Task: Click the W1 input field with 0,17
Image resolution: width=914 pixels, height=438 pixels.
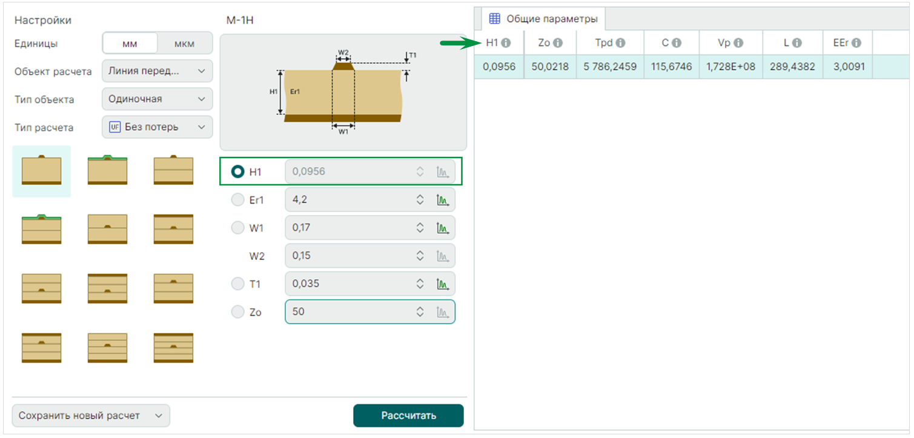Action: [x=370, y=228]
